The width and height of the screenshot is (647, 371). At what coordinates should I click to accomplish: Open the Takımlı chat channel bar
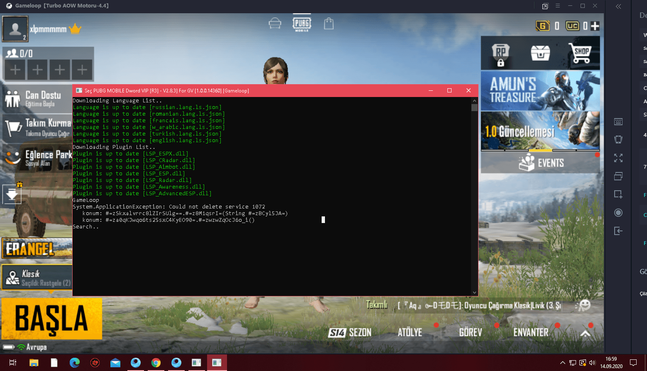pos(463,306)
